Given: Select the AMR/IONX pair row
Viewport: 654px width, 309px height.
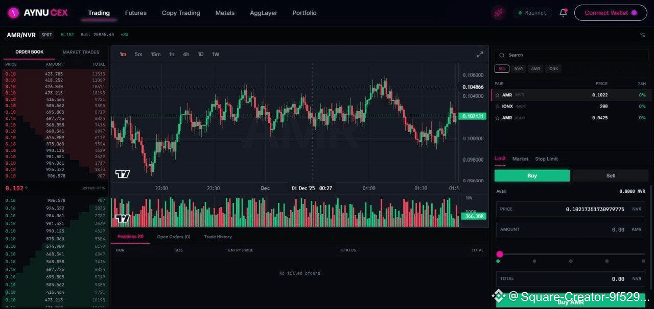Looking at the screenshot, I should click(570, 118).
